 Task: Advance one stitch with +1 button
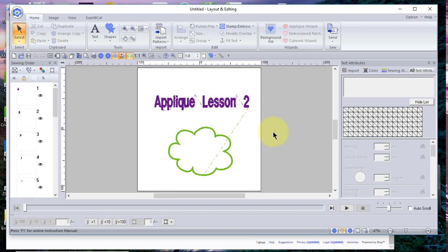tap(91, 222)
